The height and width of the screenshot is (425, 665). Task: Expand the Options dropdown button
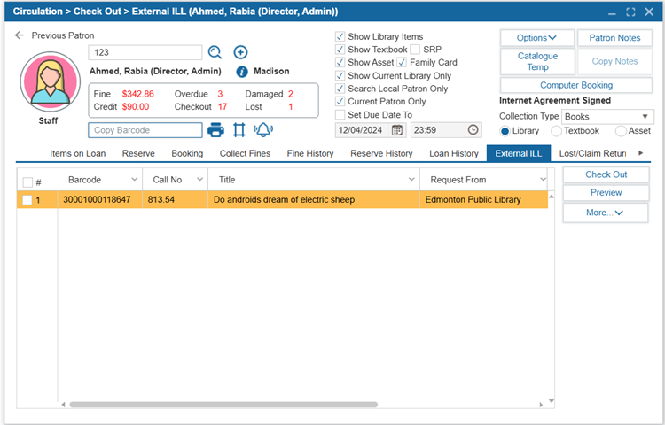(536, 38)
